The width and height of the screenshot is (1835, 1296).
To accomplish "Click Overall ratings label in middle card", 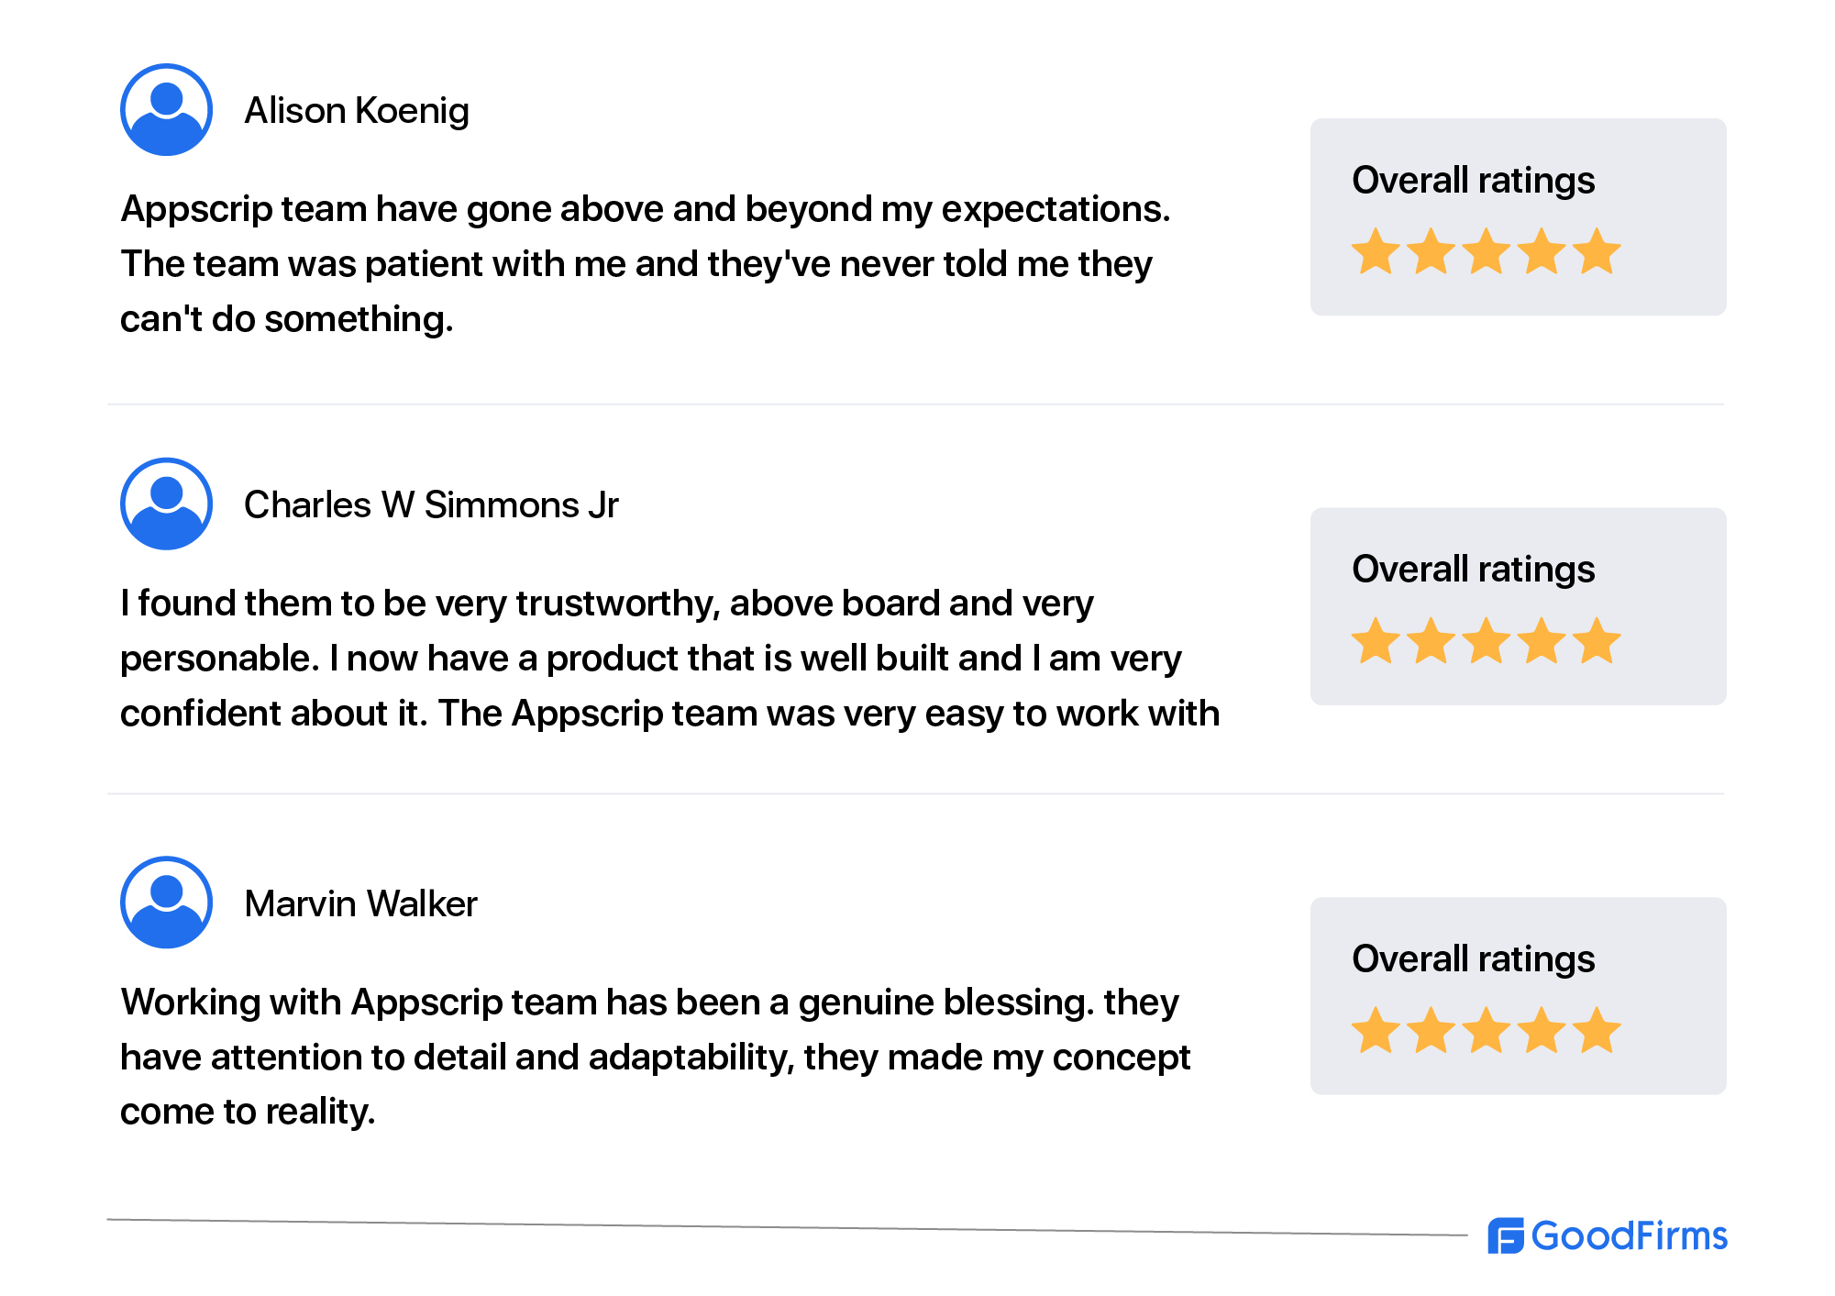I will (1473, 570).
